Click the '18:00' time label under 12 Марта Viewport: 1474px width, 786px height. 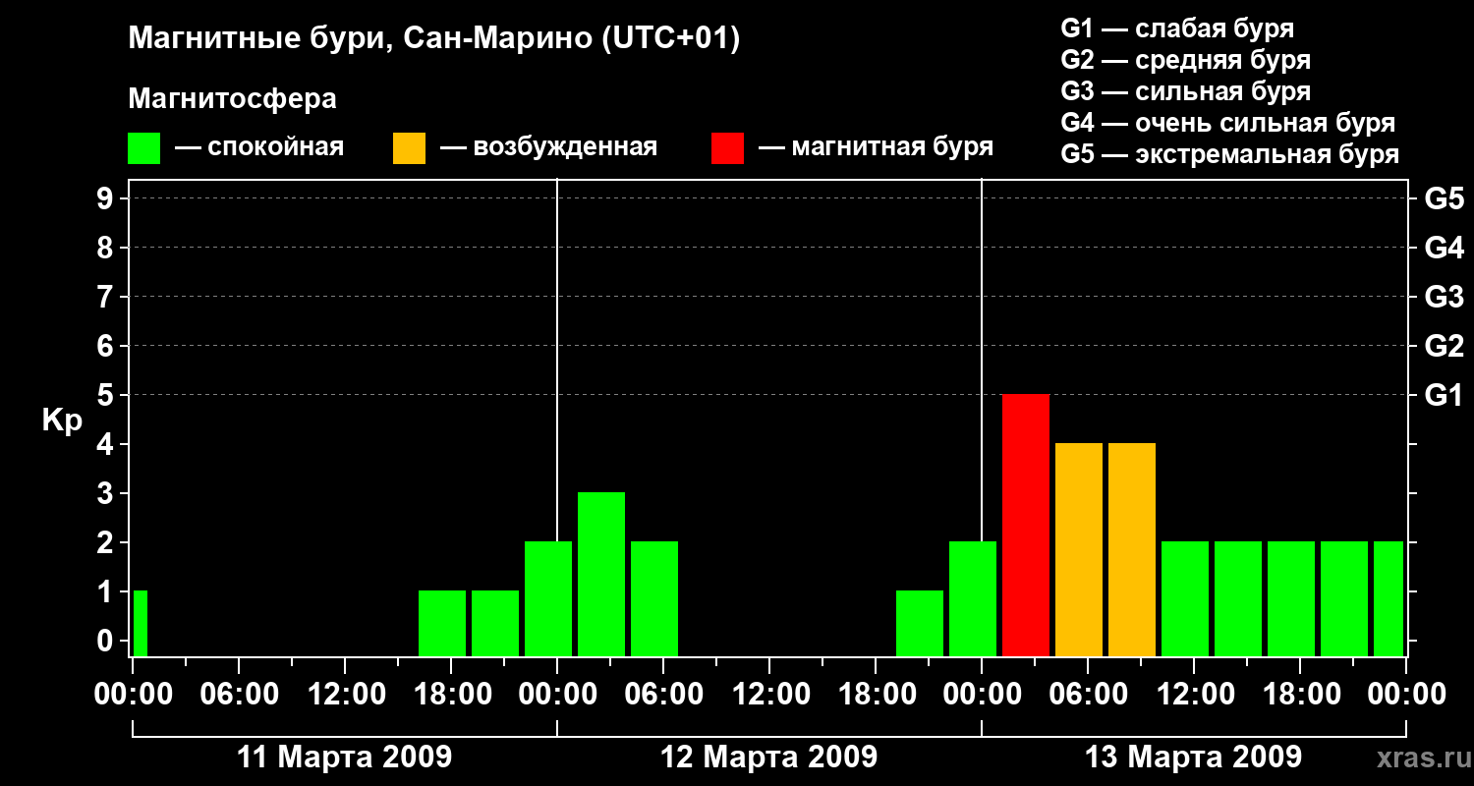click(x=876, y=696)
